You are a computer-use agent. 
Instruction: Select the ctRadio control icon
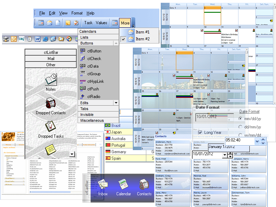coord(82,97)
